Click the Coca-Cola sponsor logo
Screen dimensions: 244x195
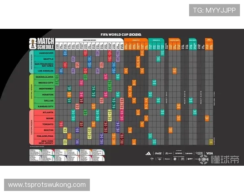pos(158,153)
